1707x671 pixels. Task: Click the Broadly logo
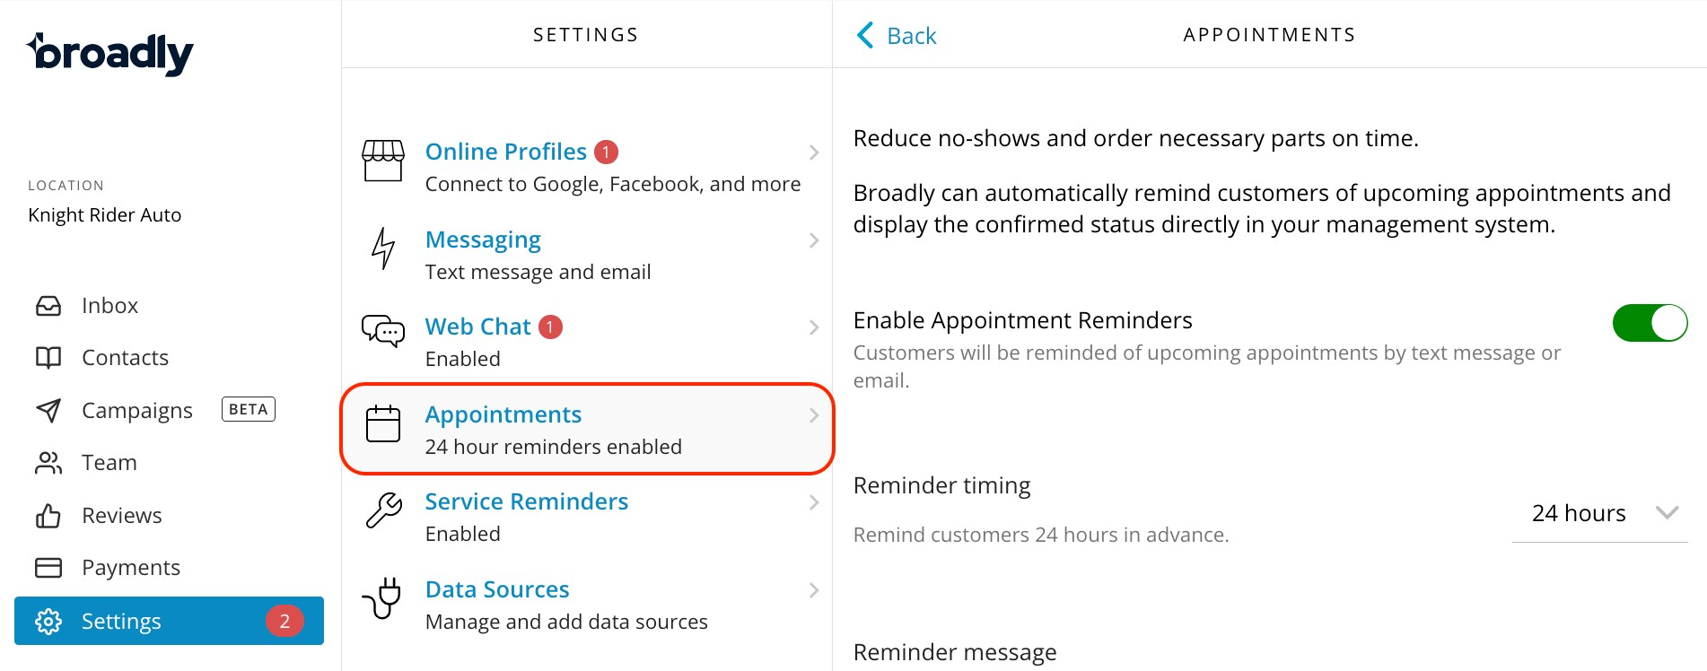pos(110,54)
